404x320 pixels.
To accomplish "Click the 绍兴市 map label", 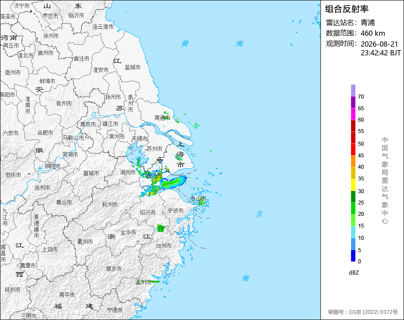I will [x=147, y=212].
